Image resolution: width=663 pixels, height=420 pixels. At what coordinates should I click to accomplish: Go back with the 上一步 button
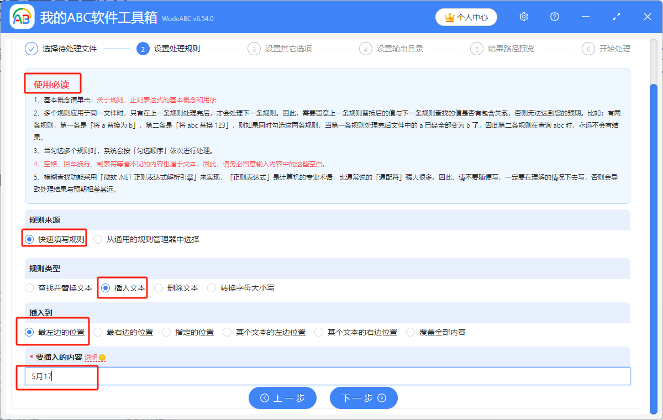click(282, 397)
